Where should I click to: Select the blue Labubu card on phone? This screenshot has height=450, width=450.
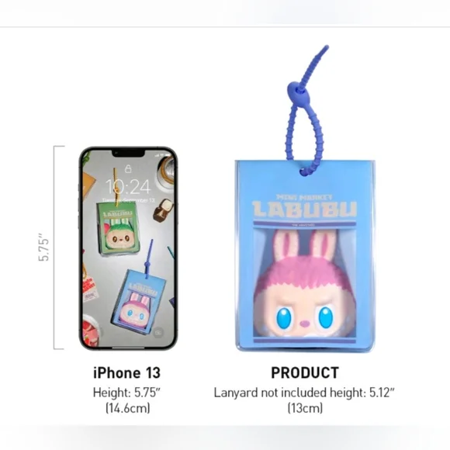(x=139, y=302)
